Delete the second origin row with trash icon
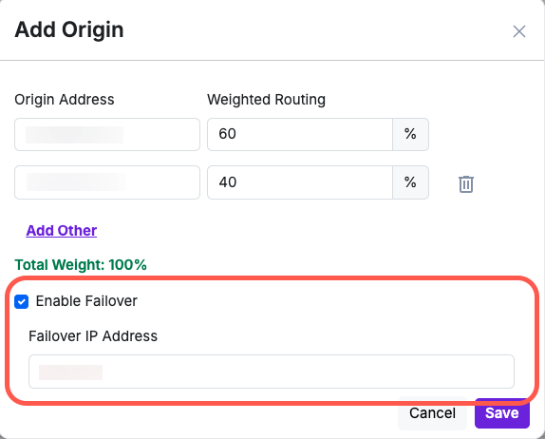This screenshot has width=545, height=439. tap(466, 183)
